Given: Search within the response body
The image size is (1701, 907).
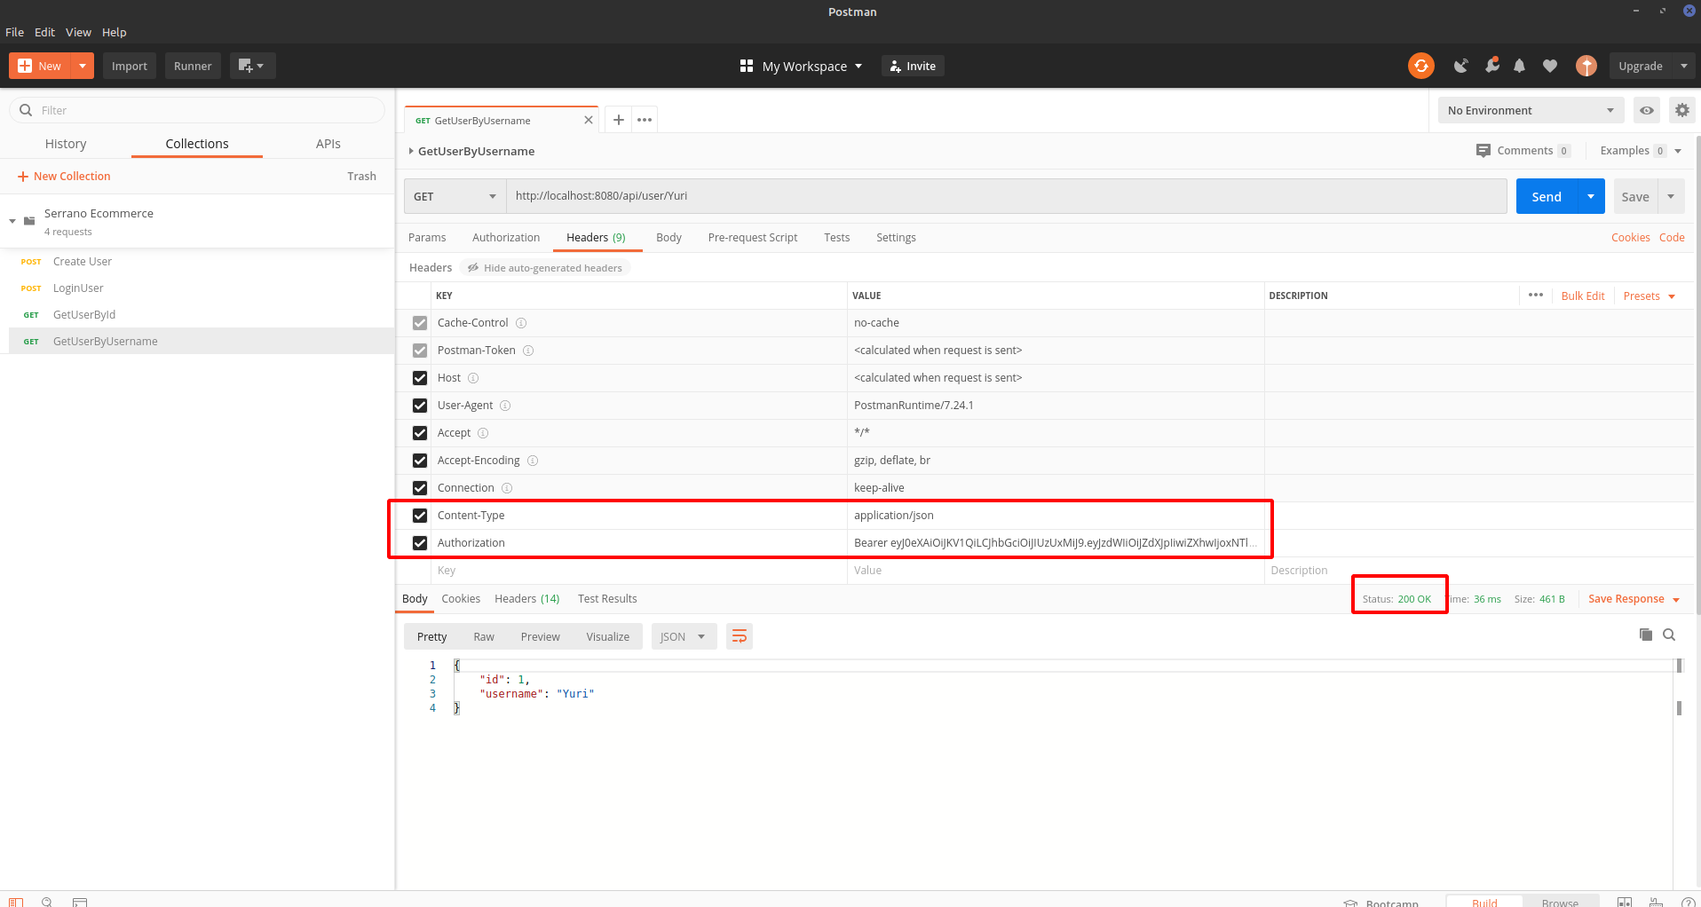Looking at the screenshot, I should click(1669, 635).
